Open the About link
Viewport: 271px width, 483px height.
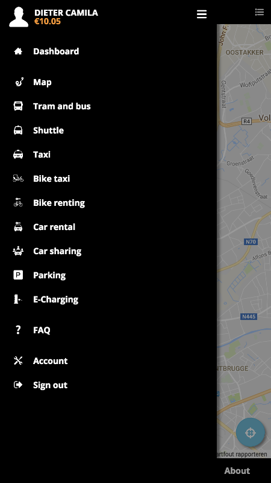click(x=237, y=471)
